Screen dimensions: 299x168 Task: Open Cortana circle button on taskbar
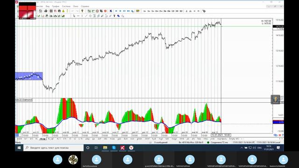[88, 148]
